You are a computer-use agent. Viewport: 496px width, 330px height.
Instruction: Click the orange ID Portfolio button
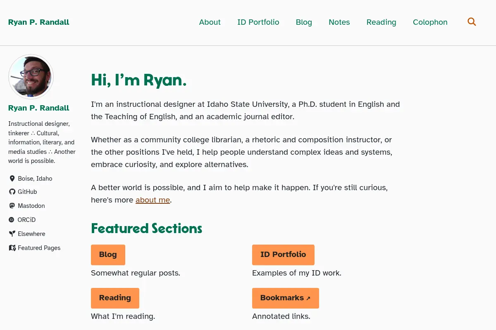click(x=283, y=255)
